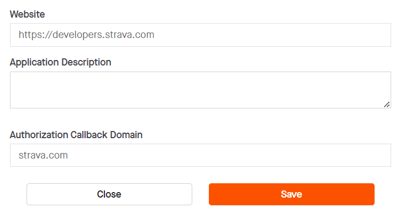
Task: Select the website URL text box
Action: pyautogui.click(x=201, y=35)
